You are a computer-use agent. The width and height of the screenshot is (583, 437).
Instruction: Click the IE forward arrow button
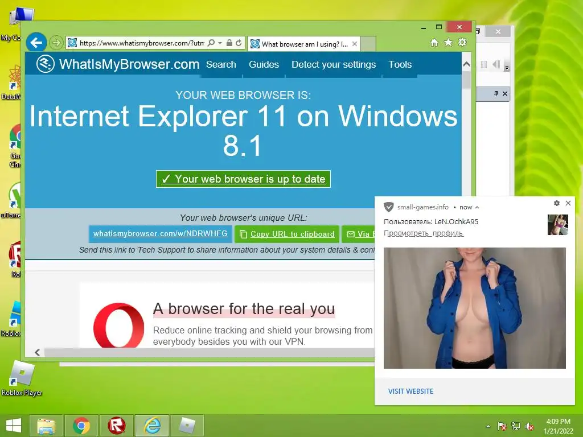point(56,43)
